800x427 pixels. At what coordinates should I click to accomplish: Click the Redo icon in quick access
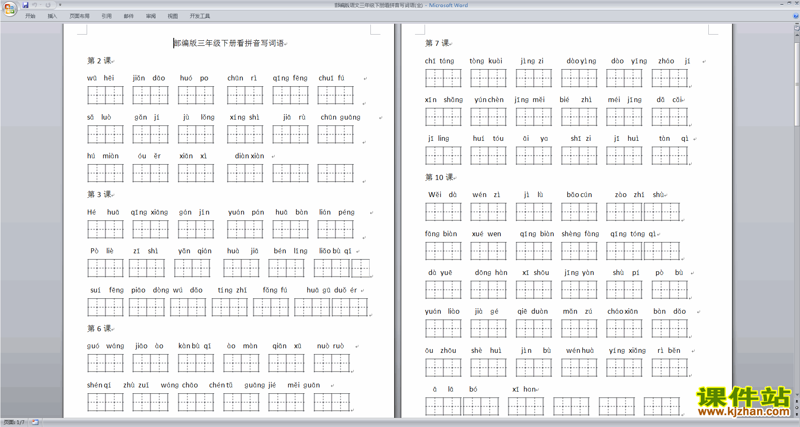click(48, 5)
